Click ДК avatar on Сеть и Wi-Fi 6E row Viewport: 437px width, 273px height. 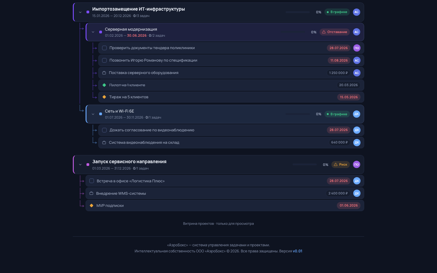(357, 114)
